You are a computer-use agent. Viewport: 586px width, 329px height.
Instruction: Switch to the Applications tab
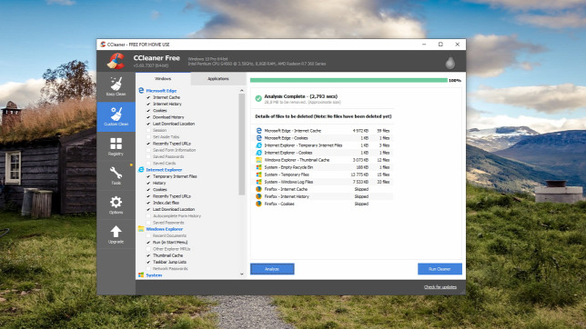(x=218, y=79)
